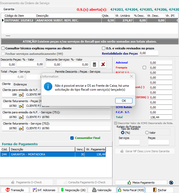Open Transação button

(15, 190)
